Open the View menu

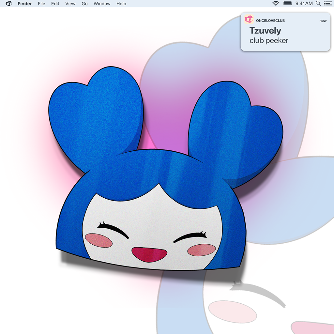click(70, 4)
